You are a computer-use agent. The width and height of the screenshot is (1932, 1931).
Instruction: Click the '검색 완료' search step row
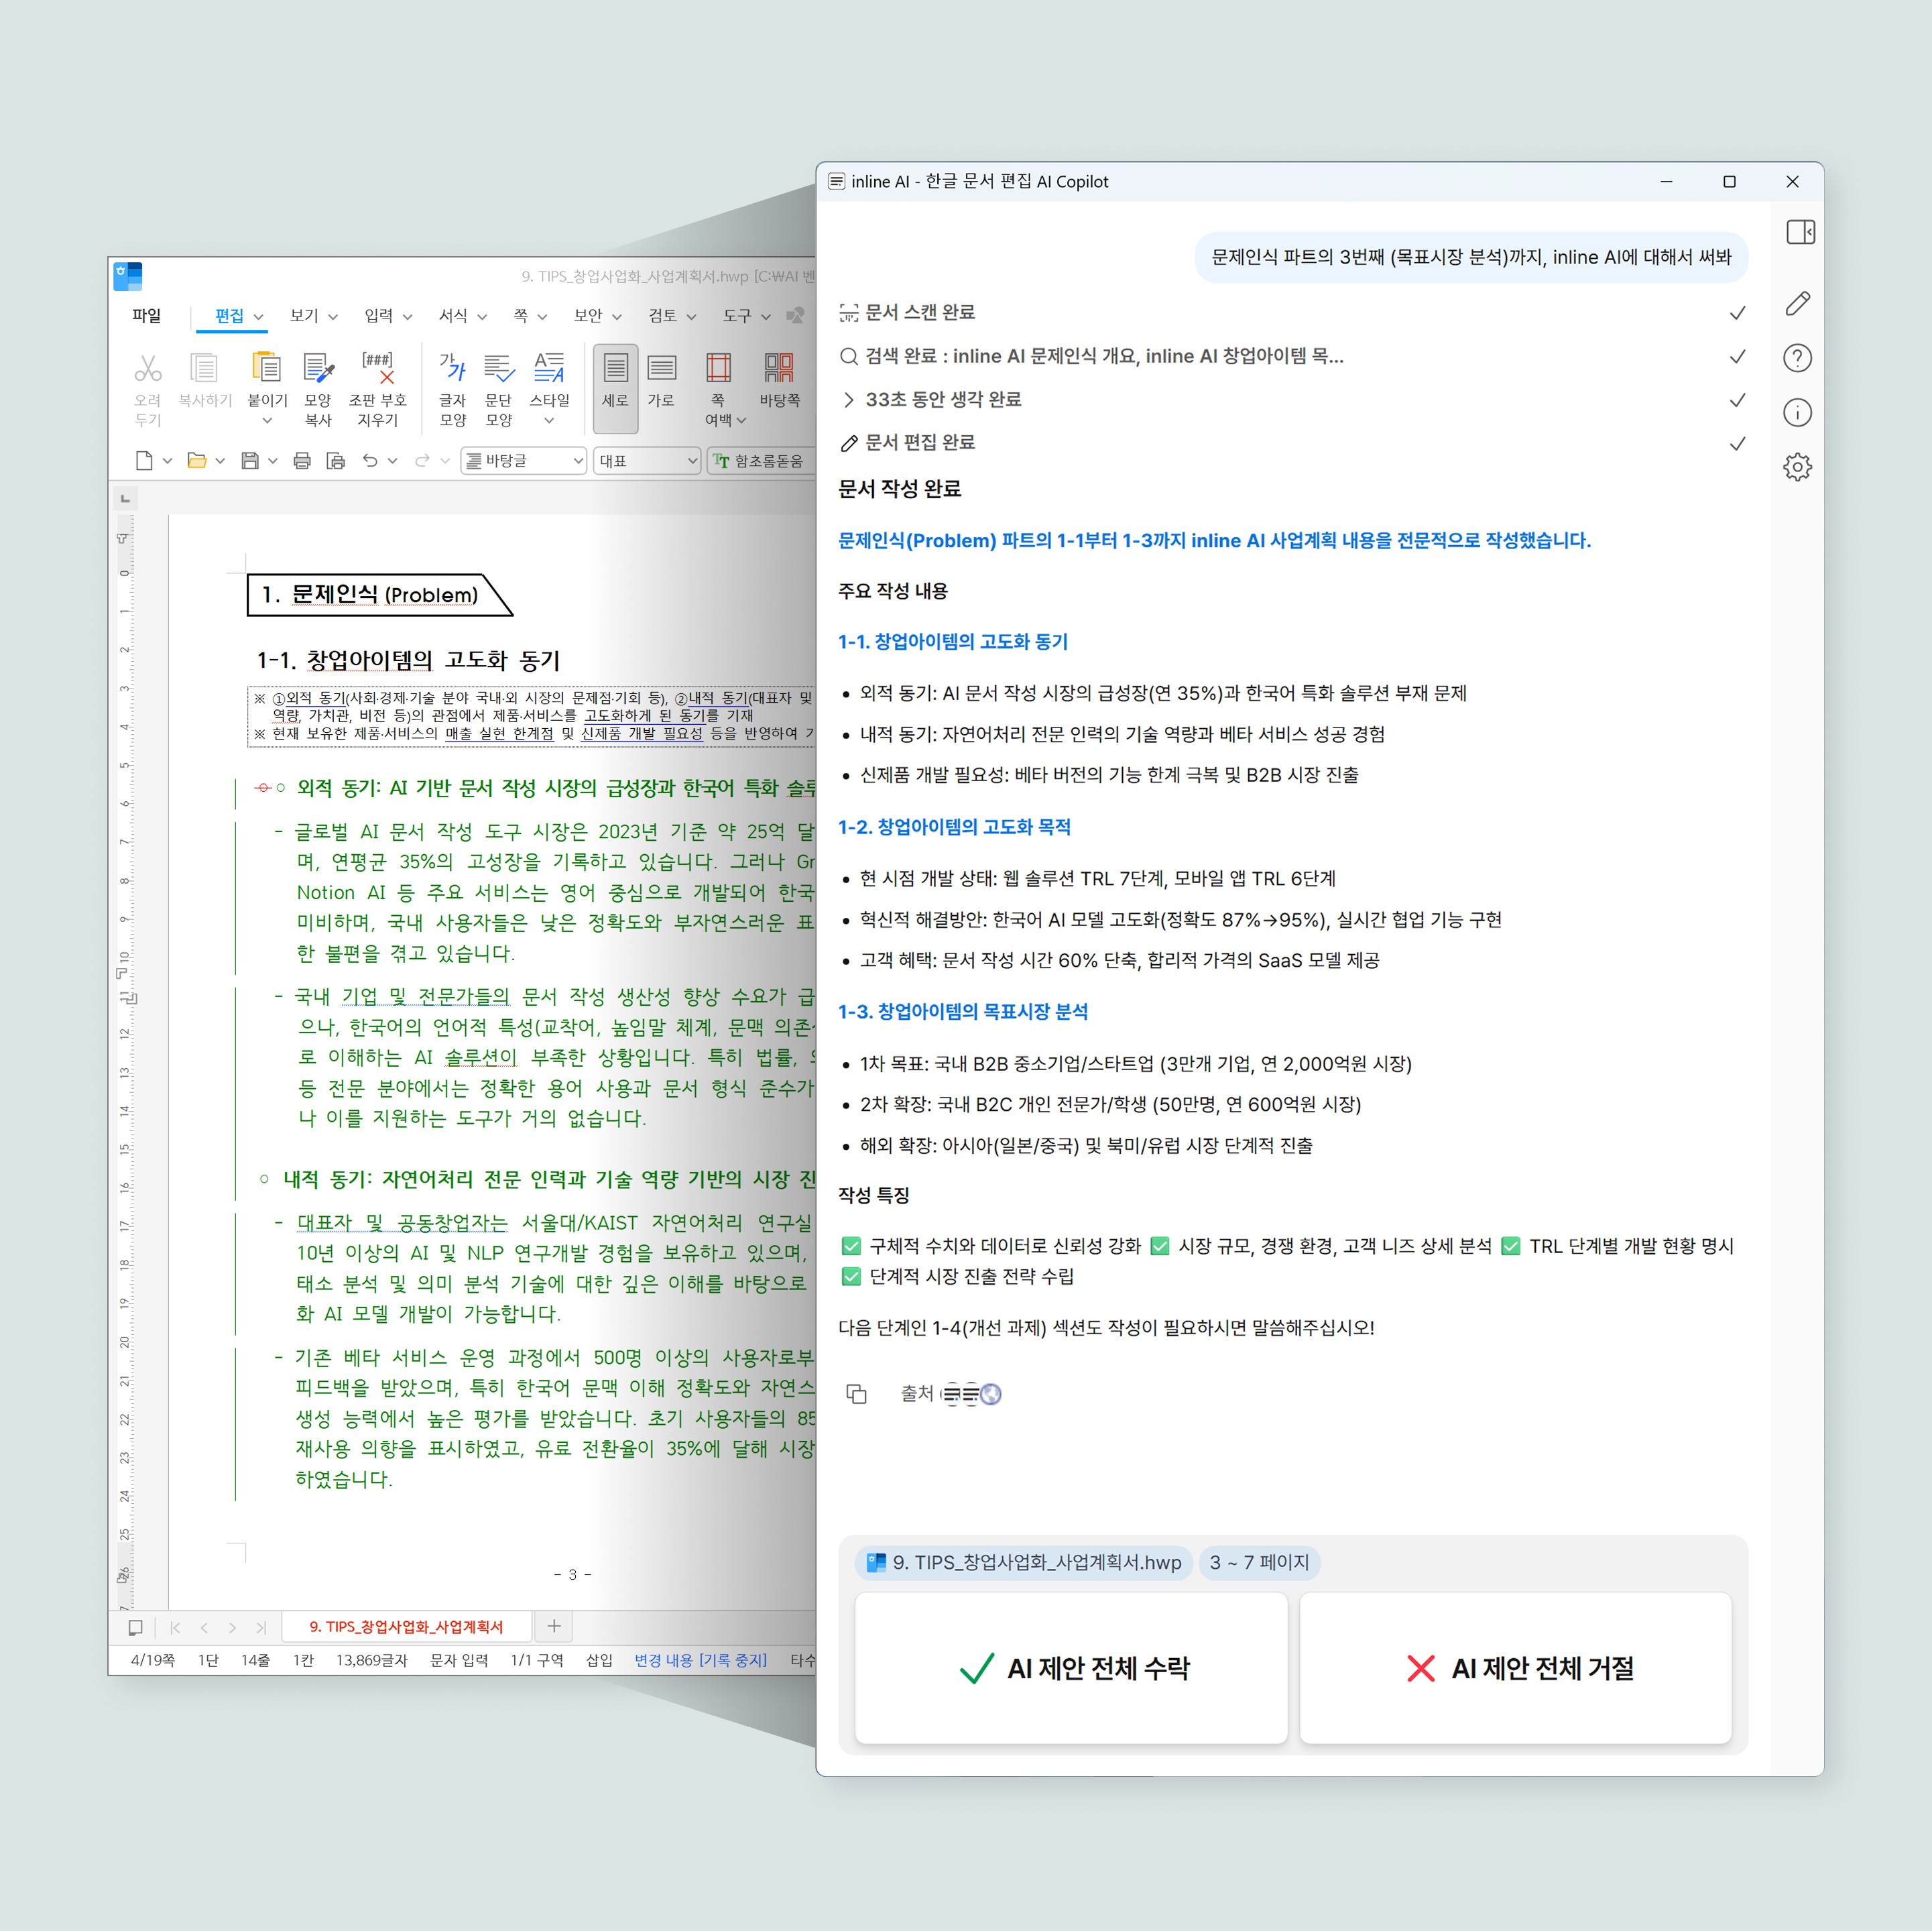click(1292, 356)
